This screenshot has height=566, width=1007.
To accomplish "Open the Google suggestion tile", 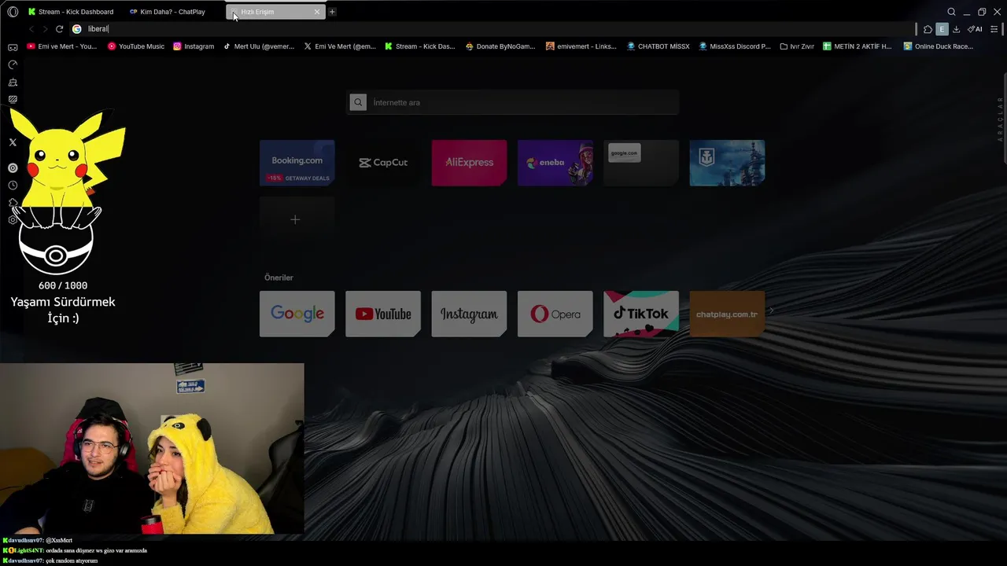I will point(297,314).
